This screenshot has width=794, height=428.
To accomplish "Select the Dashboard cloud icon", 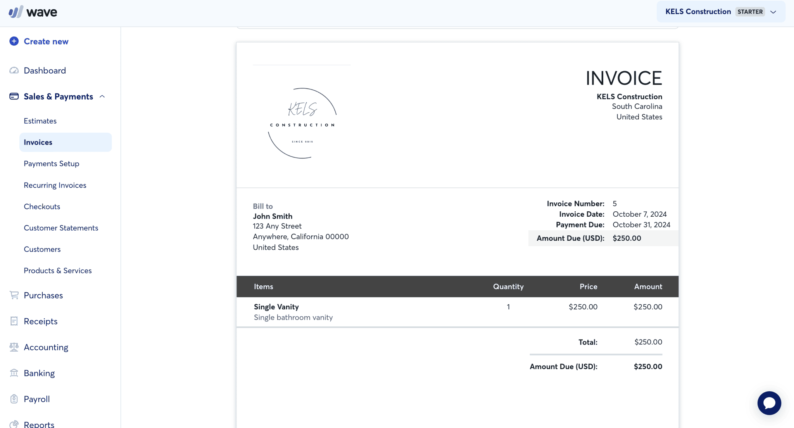I will 14,70.
